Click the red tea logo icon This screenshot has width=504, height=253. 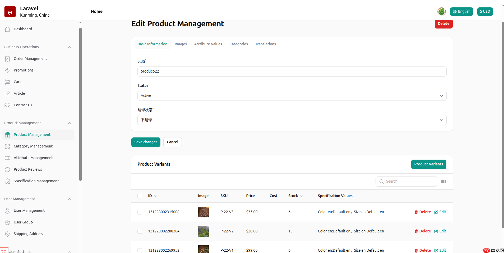(x=10, y=12)
